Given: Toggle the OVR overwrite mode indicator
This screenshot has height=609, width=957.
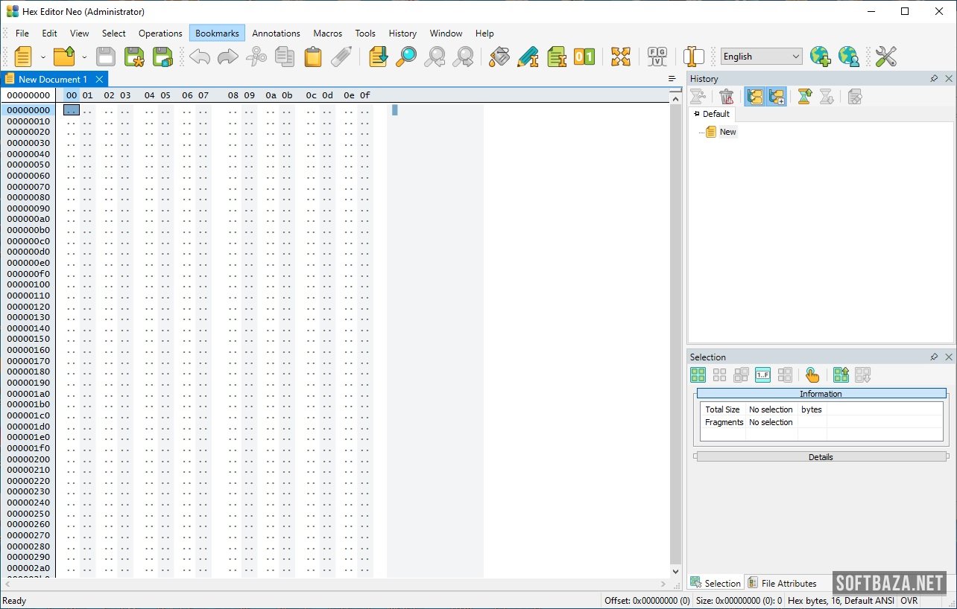Looking at the screenshot, I should pos(909,601).
